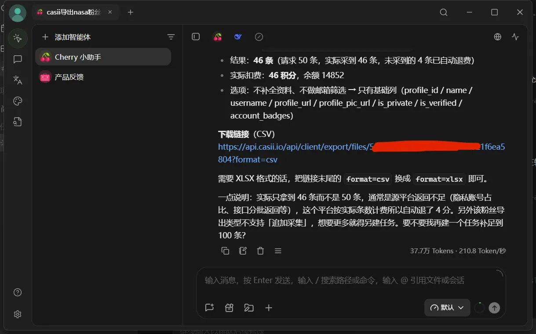Viewport: 536px width, 334px height.
Task: Send message with the up-arrow button
Action: coord(495,308)
